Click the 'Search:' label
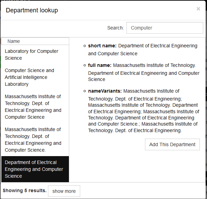207x199 pixels. (x=115, y=28)
